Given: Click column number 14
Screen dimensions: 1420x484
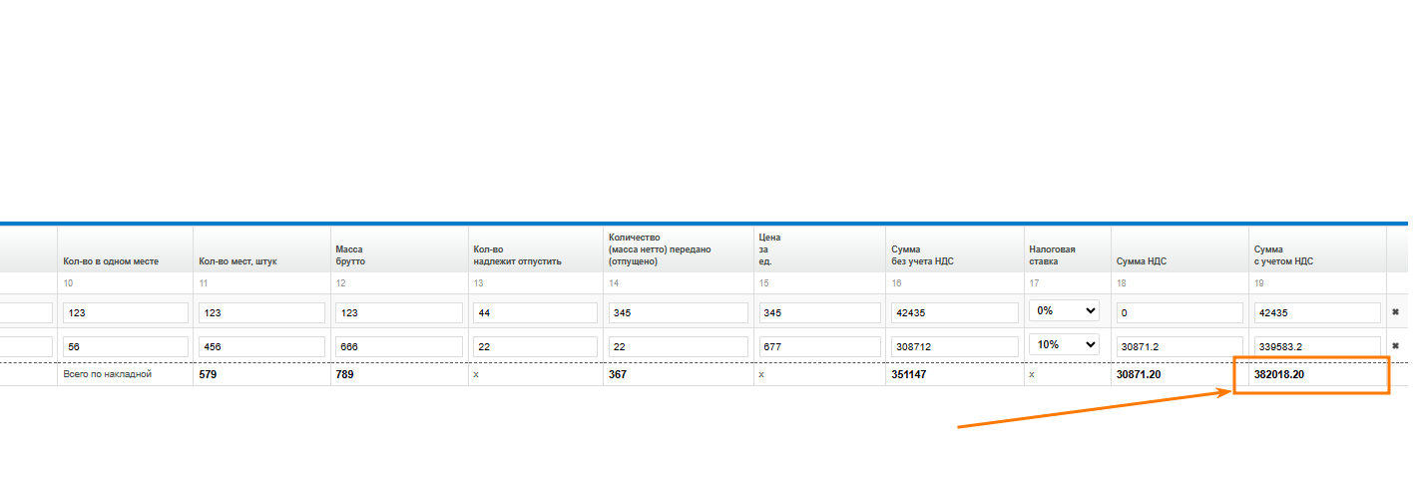Looking at the screenshot, I should (x=614, y=284).
